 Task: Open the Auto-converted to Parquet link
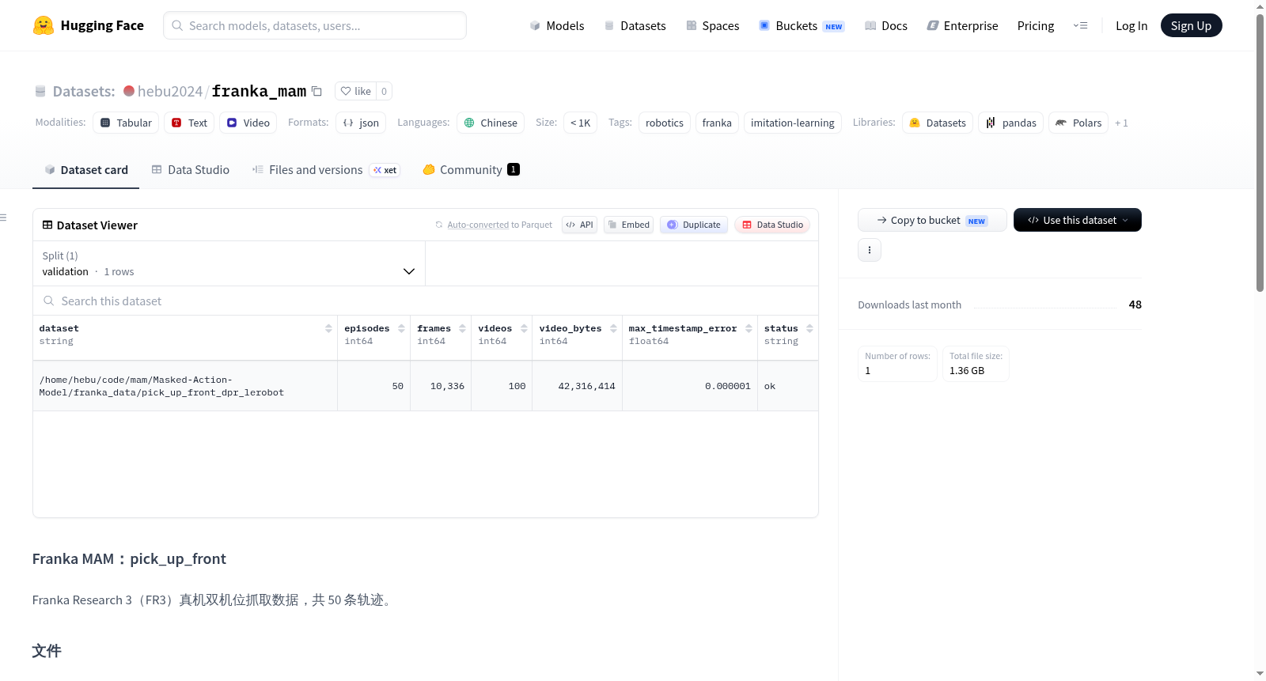(499, 225)
